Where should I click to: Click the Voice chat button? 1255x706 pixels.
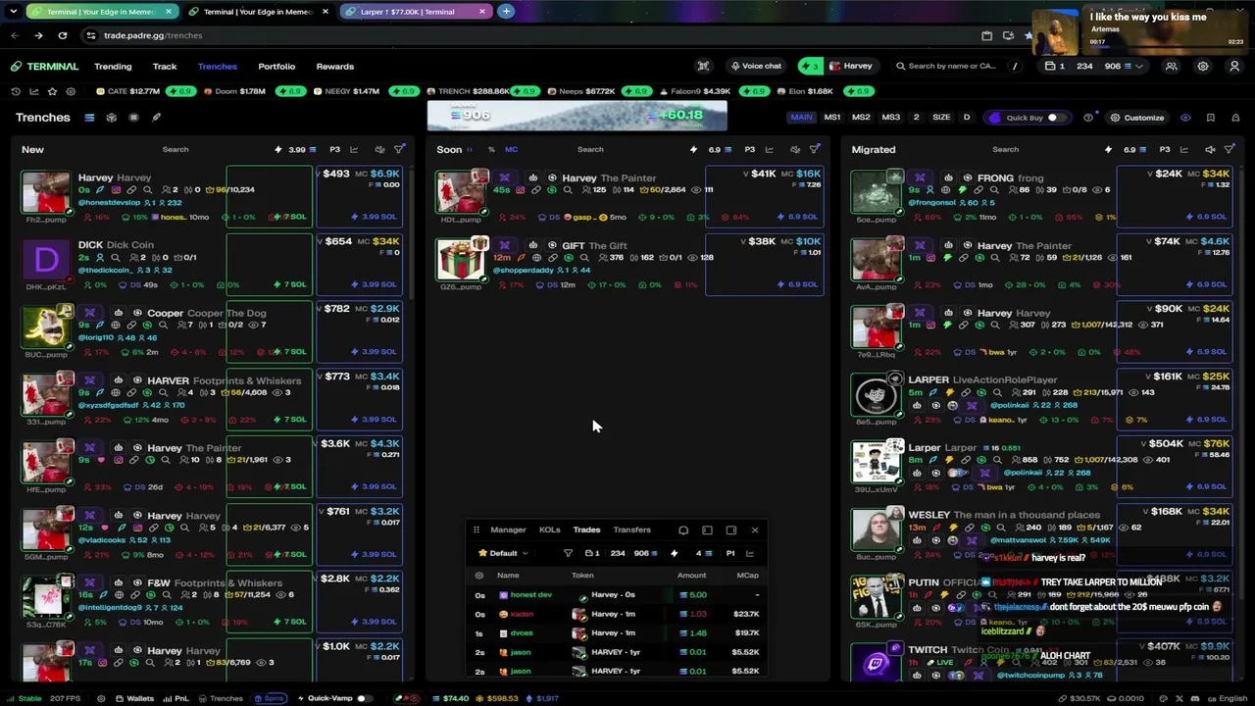pos(755,67)
